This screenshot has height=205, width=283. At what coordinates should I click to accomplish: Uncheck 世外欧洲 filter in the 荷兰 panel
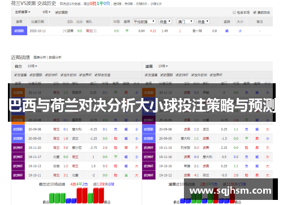62,75
